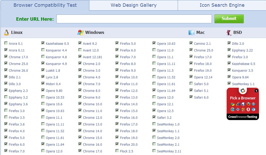Click the Windows flag logo icon
Screen dimensions: 266x155
click(x=80, y=33)
